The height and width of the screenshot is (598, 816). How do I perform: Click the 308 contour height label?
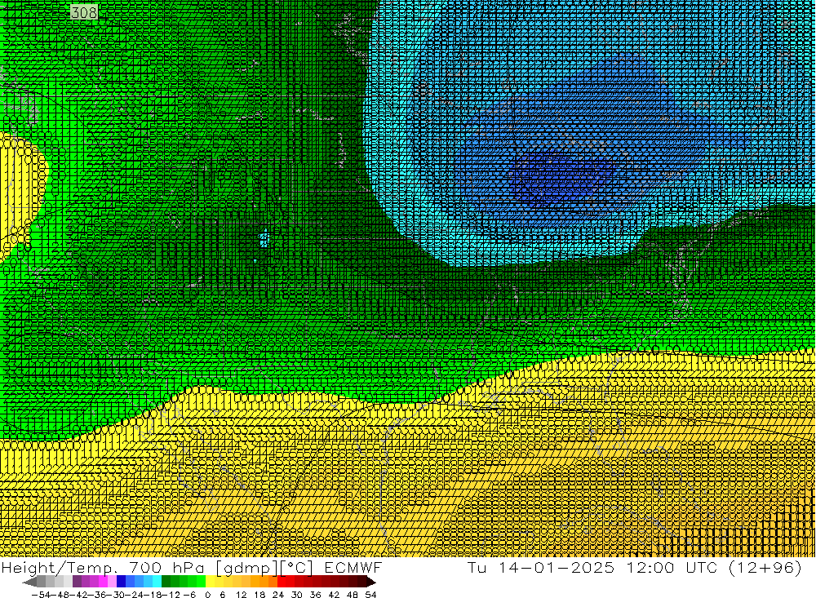pyautogui.click(x=84, y=12)
